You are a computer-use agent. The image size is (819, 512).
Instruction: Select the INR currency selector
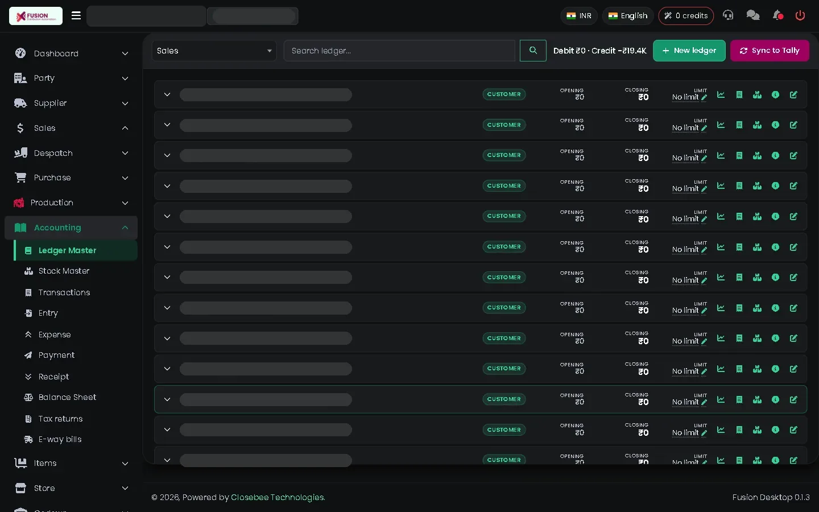pos(579,16)
